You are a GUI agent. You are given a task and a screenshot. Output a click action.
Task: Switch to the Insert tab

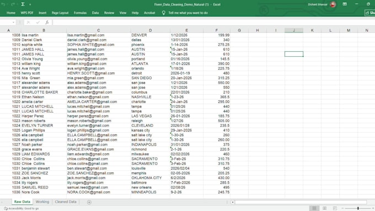point(42,13)
